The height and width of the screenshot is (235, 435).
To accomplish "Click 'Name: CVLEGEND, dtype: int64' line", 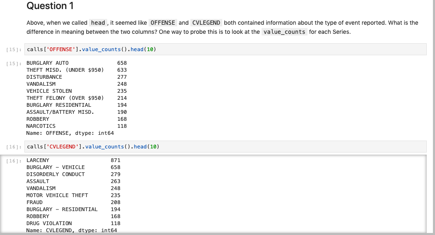I will tap(72, 230).
